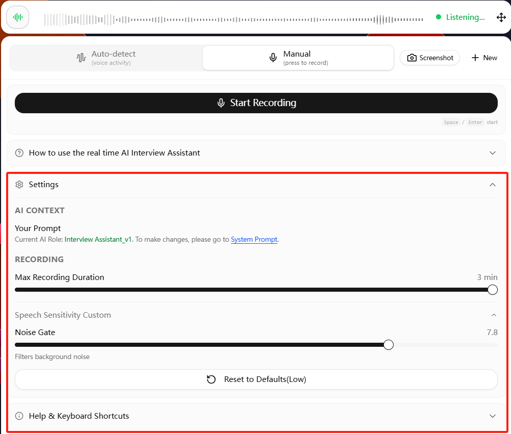Viewport: 511px width, 434px height.
Task: Expand Help & Keyboard Shortcuts
Action: tap(256, 416)
